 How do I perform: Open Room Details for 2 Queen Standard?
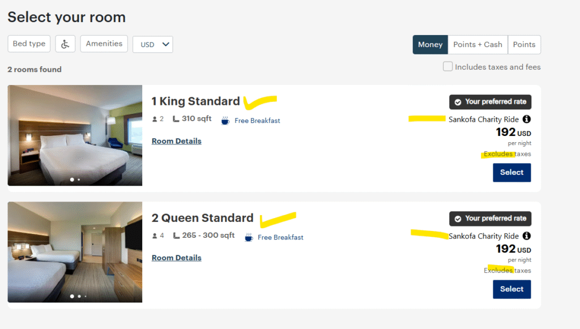coord(176,258)
